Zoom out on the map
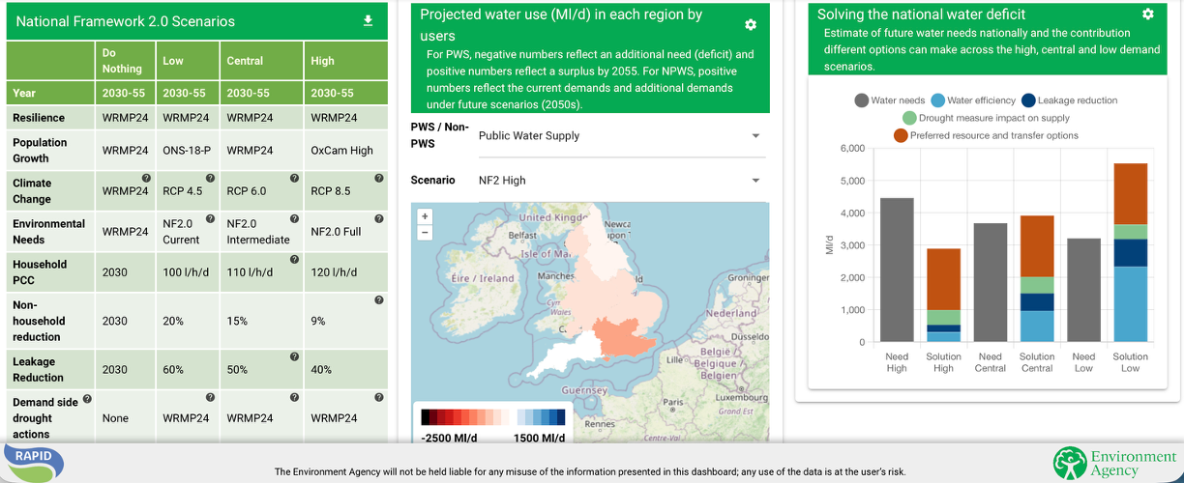Screen dimensions: 1184x483 (x=425, y=232)
